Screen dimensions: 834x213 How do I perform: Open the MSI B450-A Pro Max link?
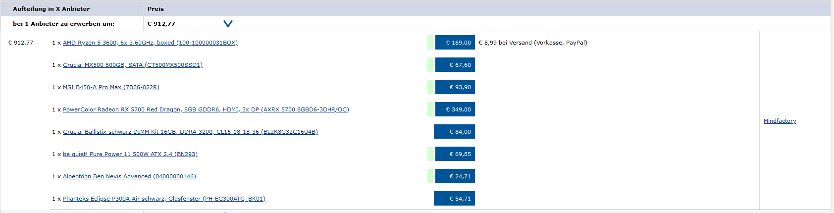point(111,87)
